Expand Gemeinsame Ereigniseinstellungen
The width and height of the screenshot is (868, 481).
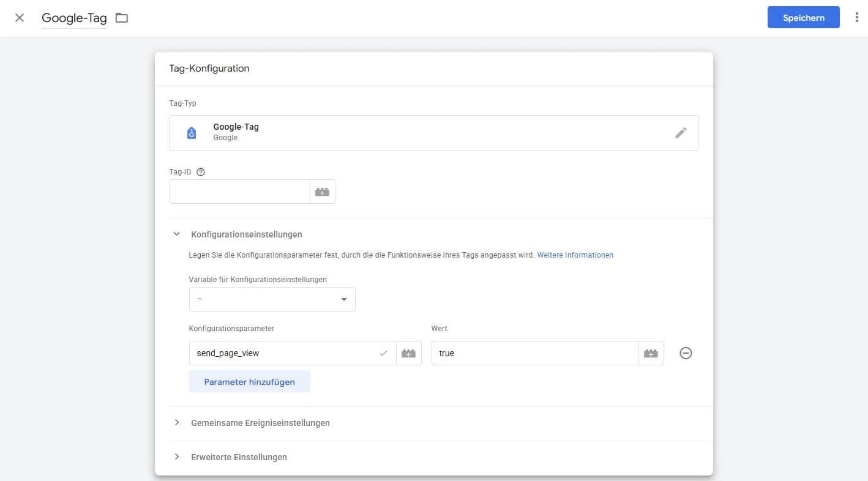[260, 422]
